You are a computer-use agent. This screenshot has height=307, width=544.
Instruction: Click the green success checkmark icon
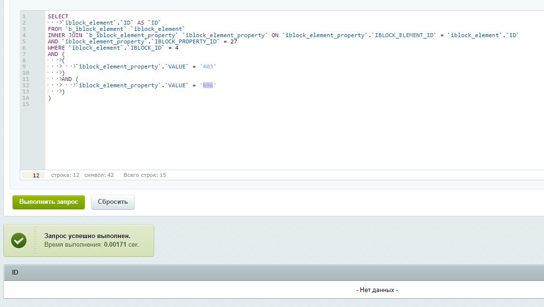[x=19, y=240]
